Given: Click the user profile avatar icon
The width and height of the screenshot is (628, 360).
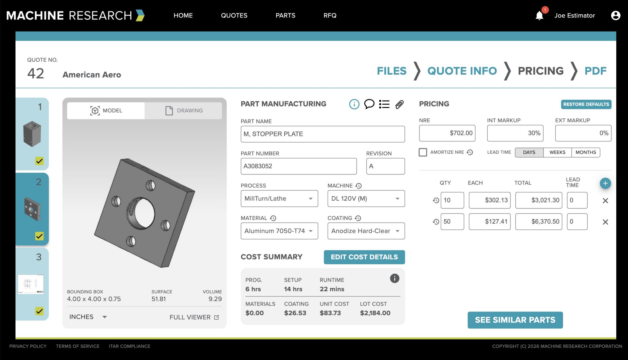Looking at the screenshot, I should 615,15.
